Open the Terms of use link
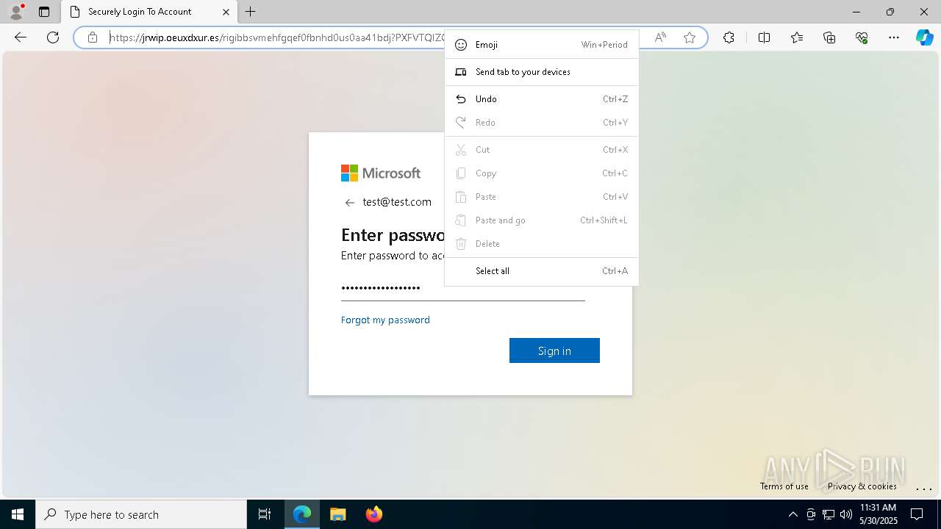Viewport: 941px width, 529px height. pyautogui.click(x=784, y=486)
